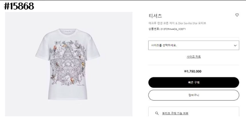
Task: Click the #15868 heading label
Action: pos(19,6)
